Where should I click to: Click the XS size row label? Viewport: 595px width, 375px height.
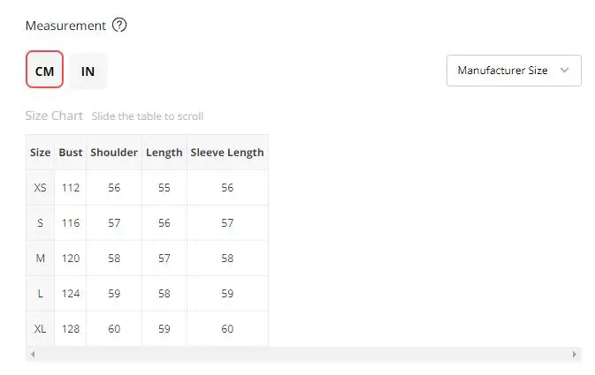(40, 187)
